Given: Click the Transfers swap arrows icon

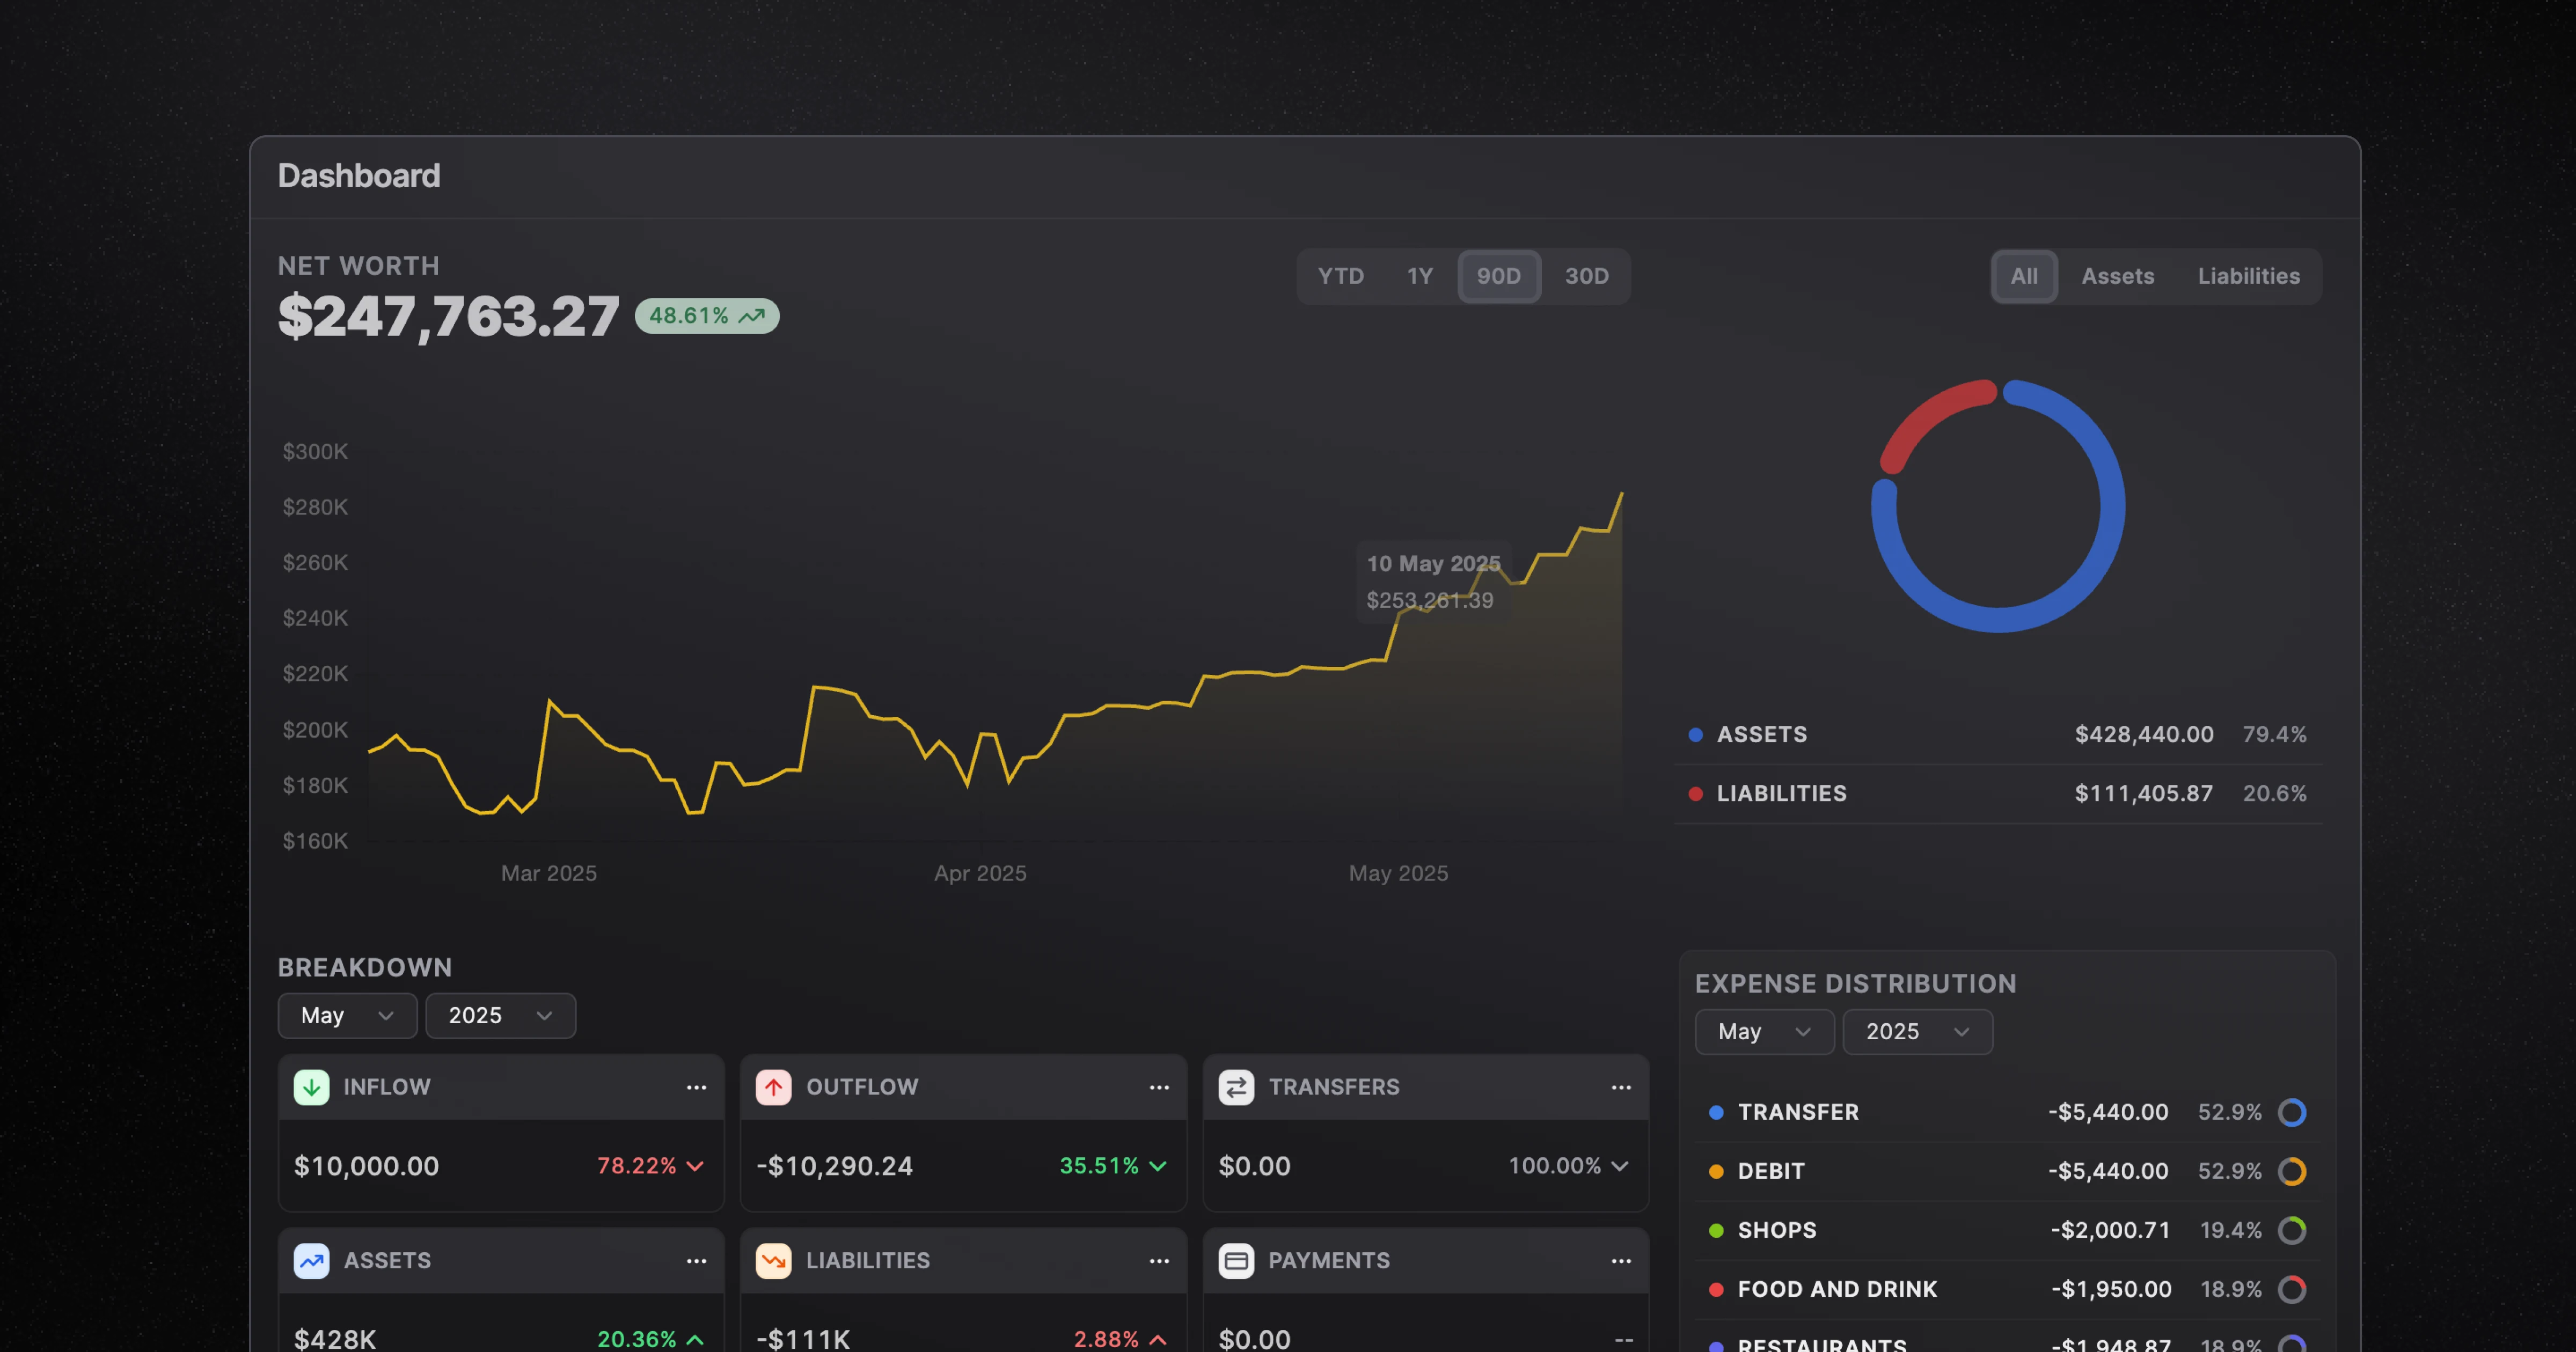Looking at the screenshot, I should (x=1236, y=1087).
